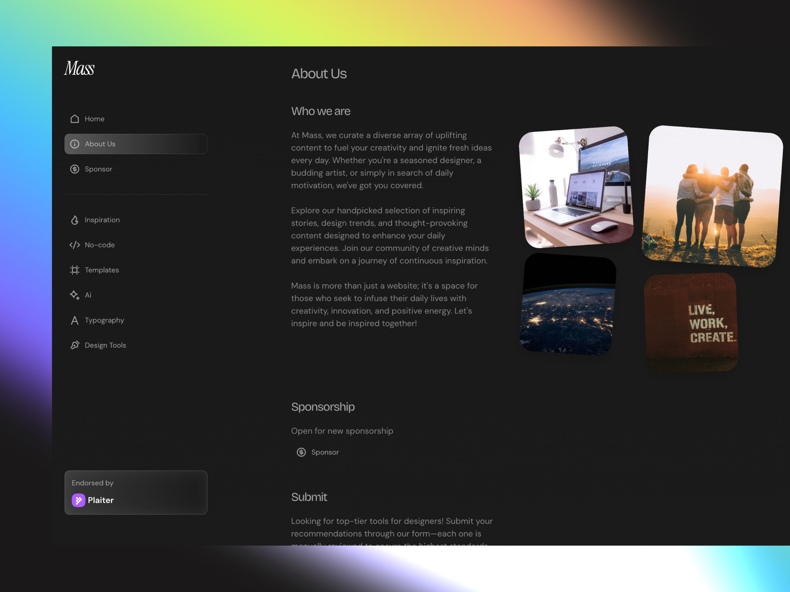790x592 pixels.
Task: Select the Typography menu label
Action: coord(104,321)
